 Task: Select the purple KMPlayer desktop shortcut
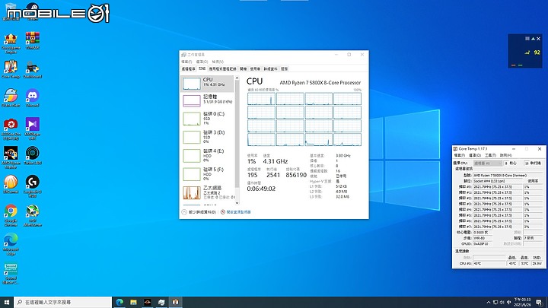pyautogui.click(x=33, y=129)
